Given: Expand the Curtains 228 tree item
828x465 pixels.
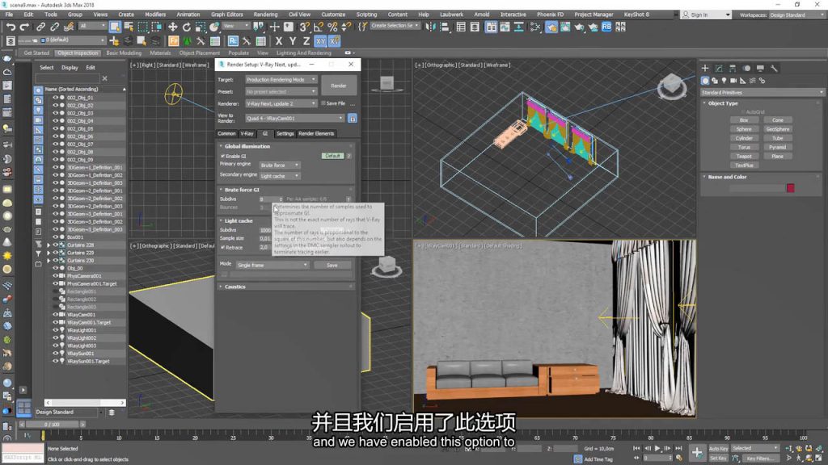Looking at the screenshot, I should tap(49, 245).
